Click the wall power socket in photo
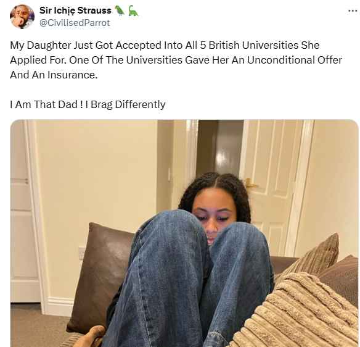Screen dimensions: 360x347 (81, 253)
